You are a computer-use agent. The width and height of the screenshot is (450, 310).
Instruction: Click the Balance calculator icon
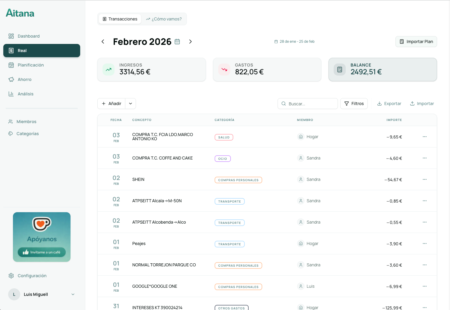(x=340, y=70)
